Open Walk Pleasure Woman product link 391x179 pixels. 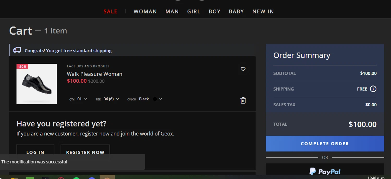click(x=94, y=74)
